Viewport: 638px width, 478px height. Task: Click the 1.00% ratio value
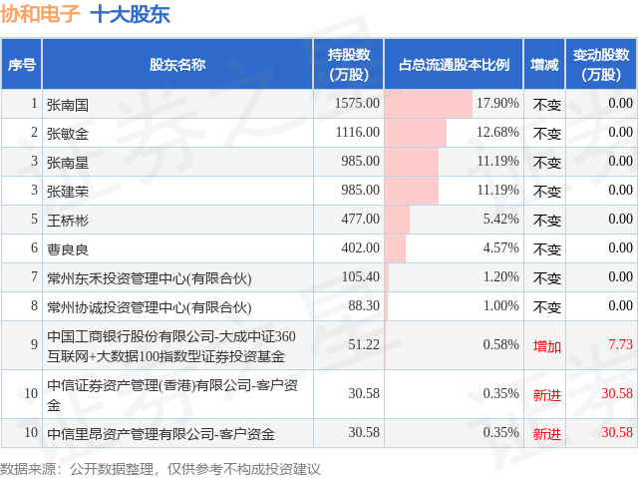click(x=500, y=305)
